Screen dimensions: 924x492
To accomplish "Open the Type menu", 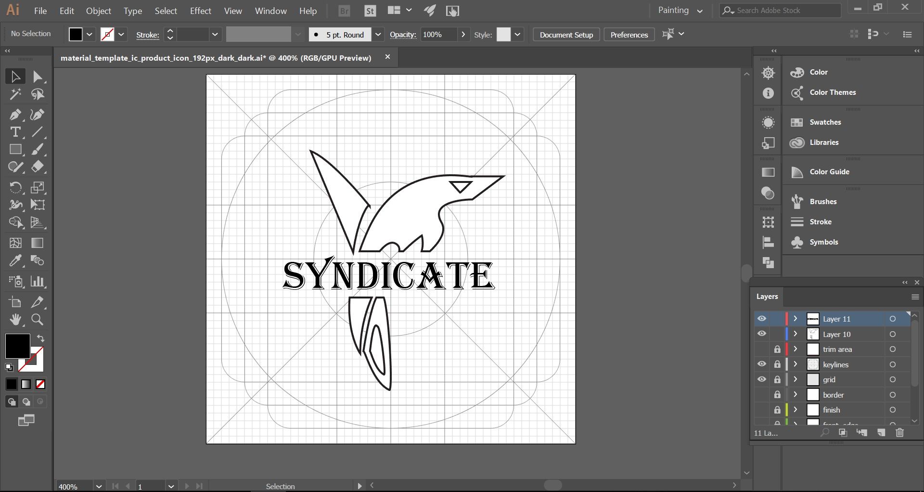I will [133, 11].
